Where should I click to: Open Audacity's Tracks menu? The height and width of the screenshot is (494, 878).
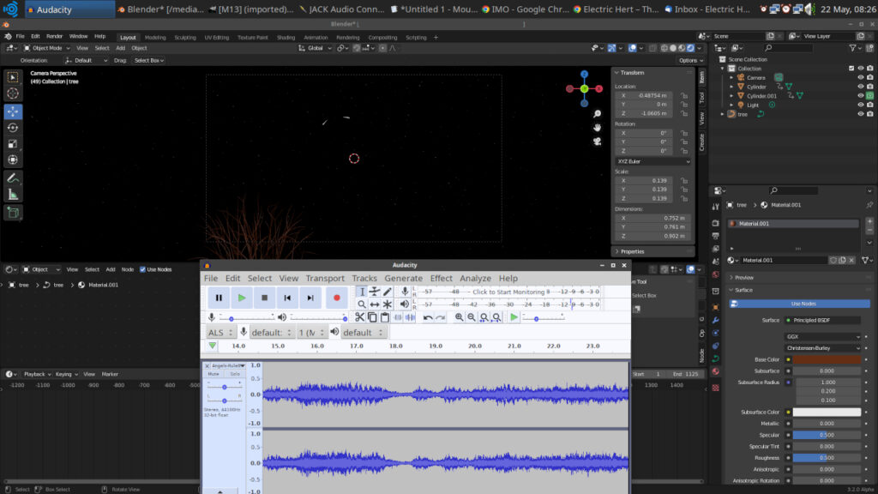tap(364, 279)
